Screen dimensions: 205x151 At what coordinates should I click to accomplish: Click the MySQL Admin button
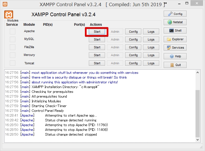pos(115,39)
